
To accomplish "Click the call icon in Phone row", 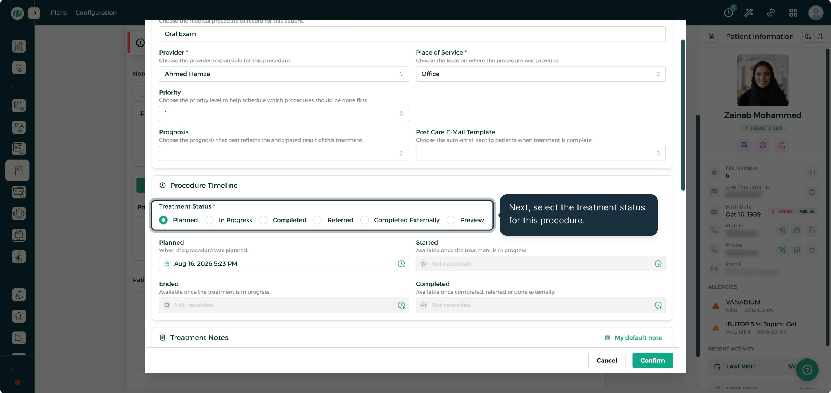I will [782, 250].
